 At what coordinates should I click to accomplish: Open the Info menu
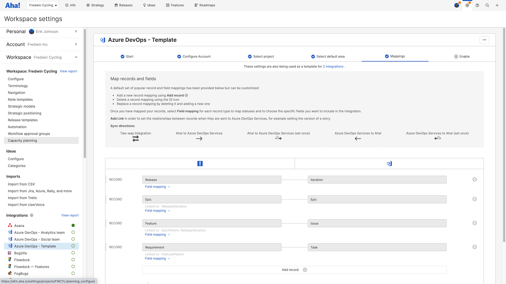[70, 5]
